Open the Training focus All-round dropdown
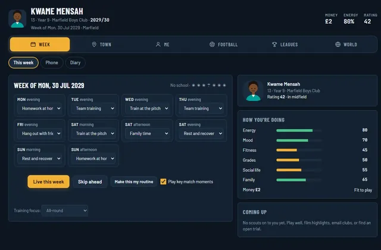 click(65, 211)
